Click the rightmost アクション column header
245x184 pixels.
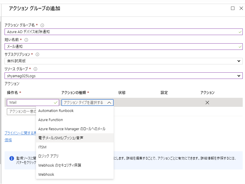(x=207, y=93)
